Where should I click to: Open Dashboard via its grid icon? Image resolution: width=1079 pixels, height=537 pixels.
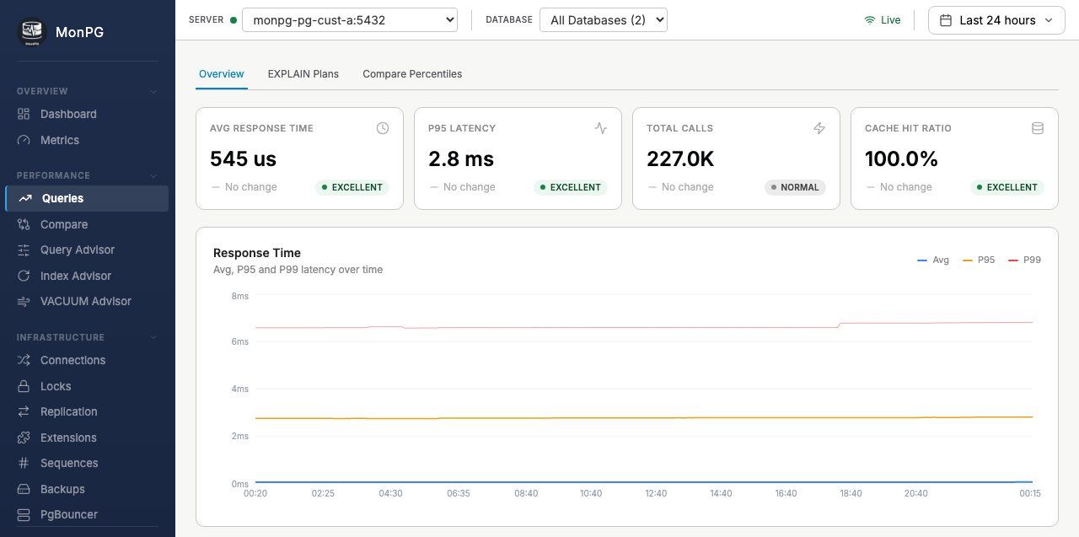24,114
